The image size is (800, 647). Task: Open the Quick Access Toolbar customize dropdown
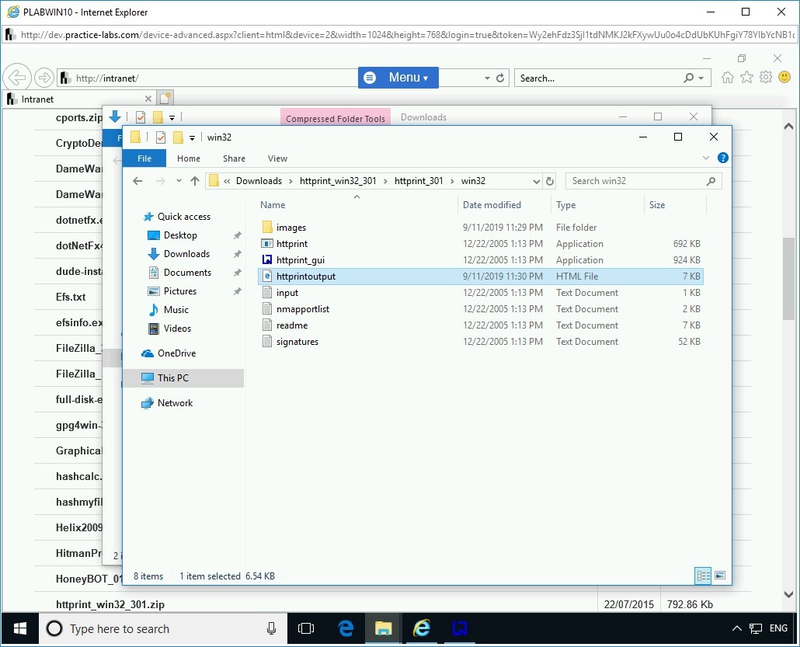(x=191, y=137)
